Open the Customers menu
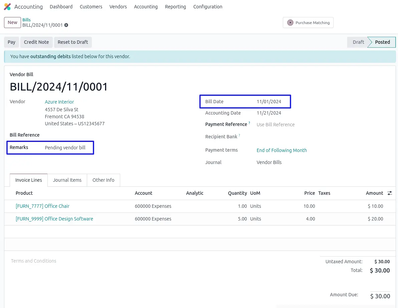The height and width of the screenshot is (308, 398). (91, 7)
